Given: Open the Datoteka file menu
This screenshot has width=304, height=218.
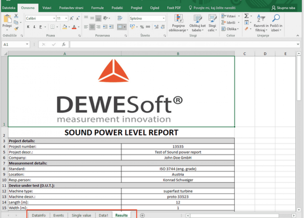Looking at the screenshot, I should [x=9, y=8].
